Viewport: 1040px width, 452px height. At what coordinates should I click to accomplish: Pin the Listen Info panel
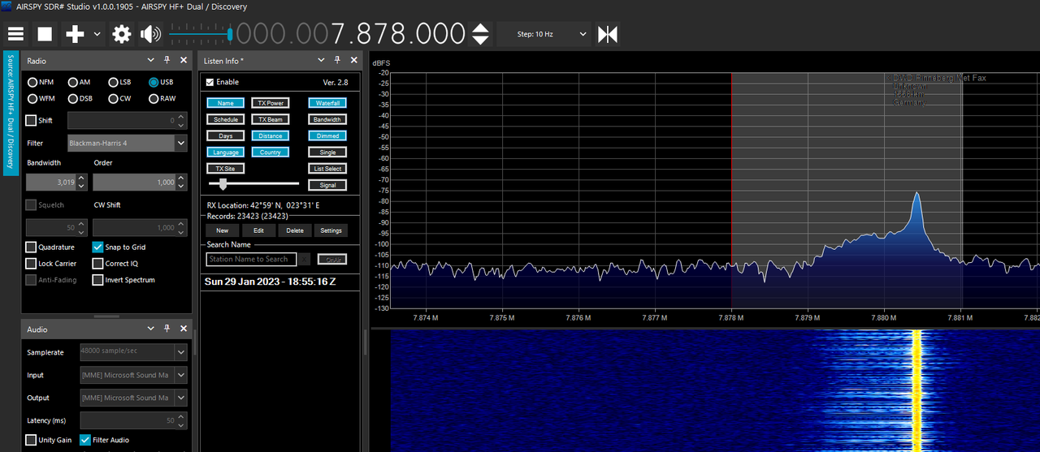tap(338, 60)
